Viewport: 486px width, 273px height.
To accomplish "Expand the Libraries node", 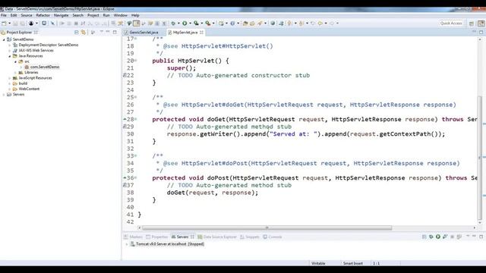I will point(15,73).
